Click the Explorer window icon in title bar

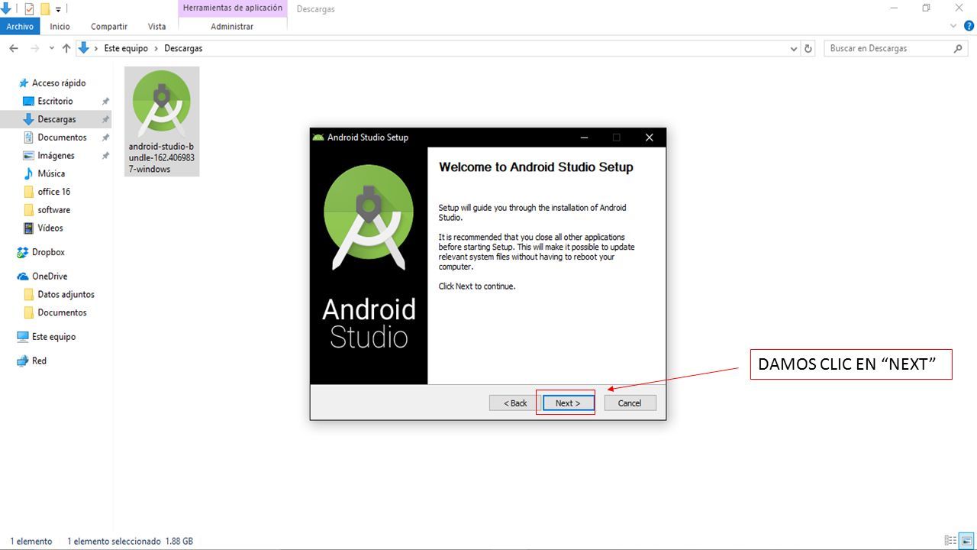pyautogui.click(x=6, y=8)
